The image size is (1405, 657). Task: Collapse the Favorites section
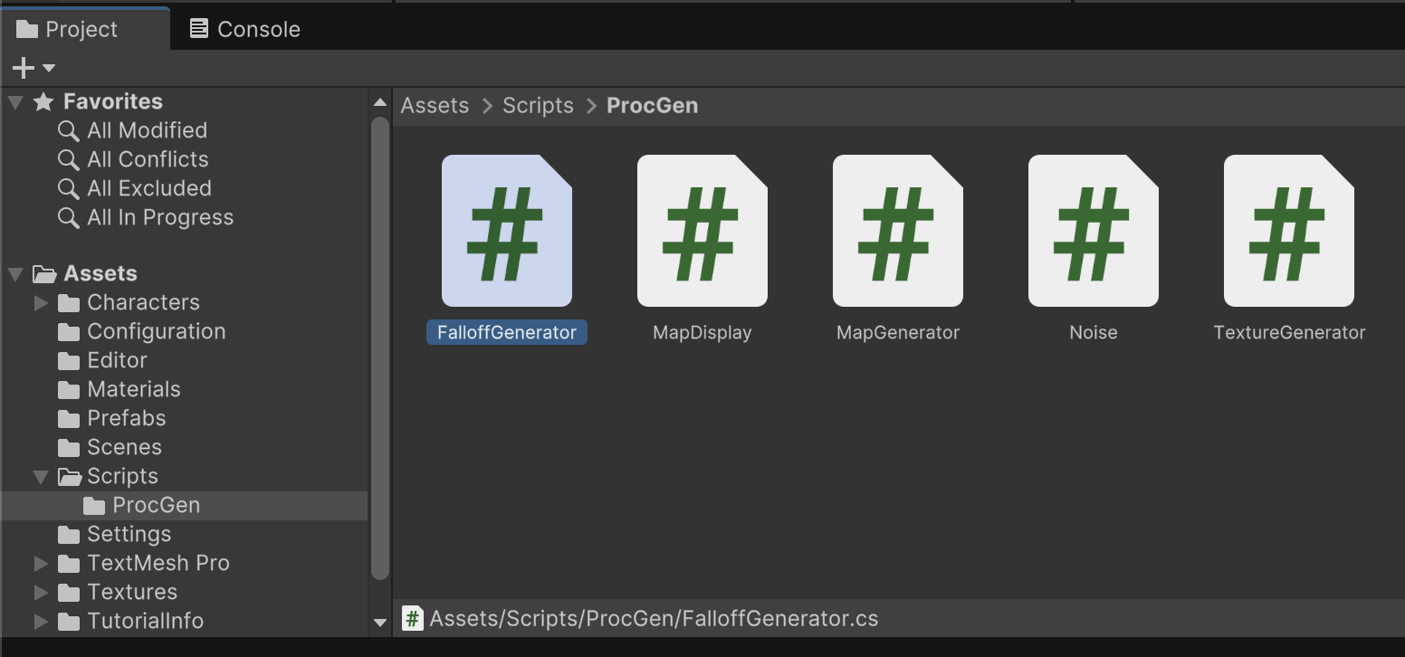click(15, 102)
